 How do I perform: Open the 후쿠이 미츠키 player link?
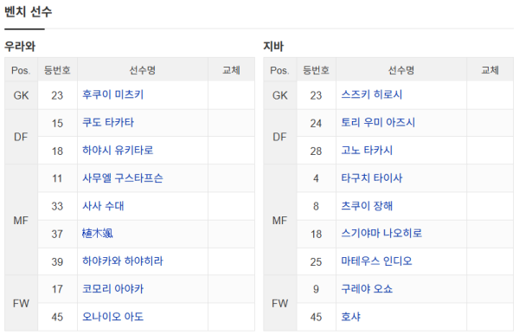tap(112, 94)
